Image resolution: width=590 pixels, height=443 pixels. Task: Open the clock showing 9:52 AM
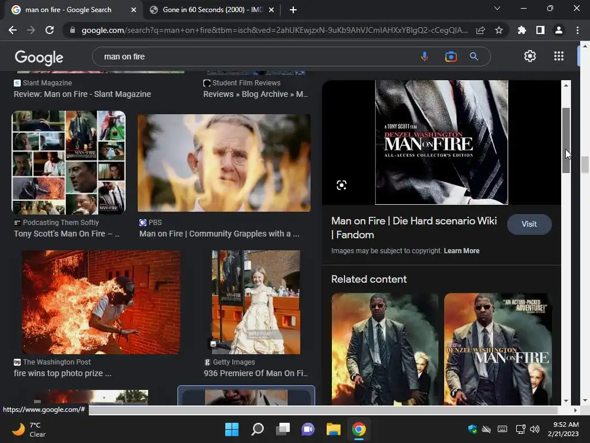[563, 429]
